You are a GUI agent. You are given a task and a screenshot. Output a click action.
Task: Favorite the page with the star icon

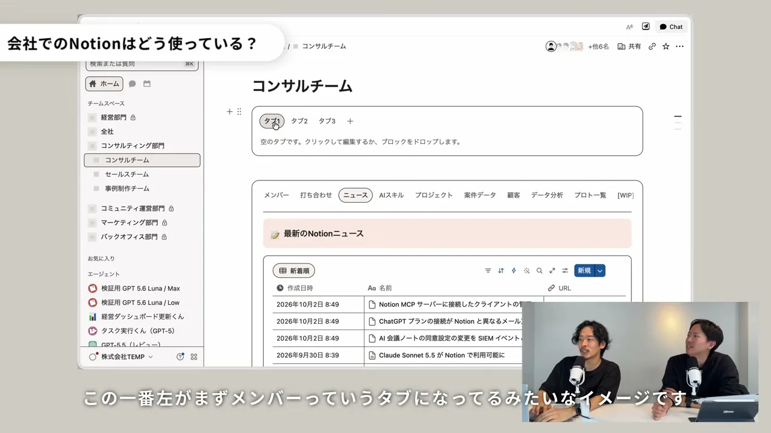666,46
